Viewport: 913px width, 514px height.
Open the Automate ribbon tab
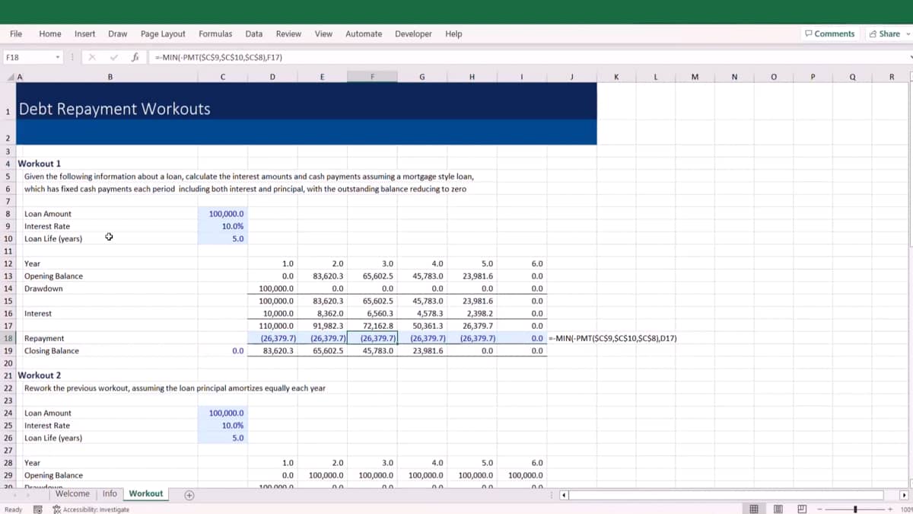click(x=364, y=34)
